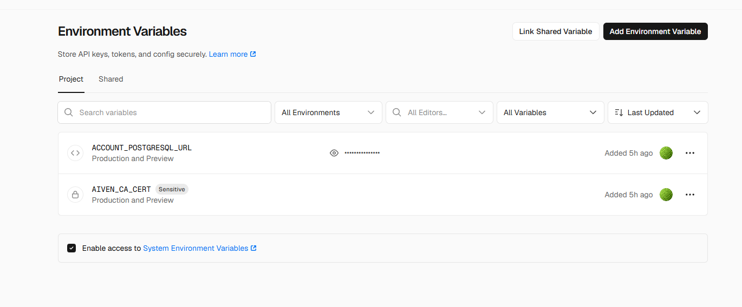The height and width of the screenshot is (307, 742).
Task: Click Production and Preview under AIVEN_CA_CERT
Action: (x=133, y=200)
